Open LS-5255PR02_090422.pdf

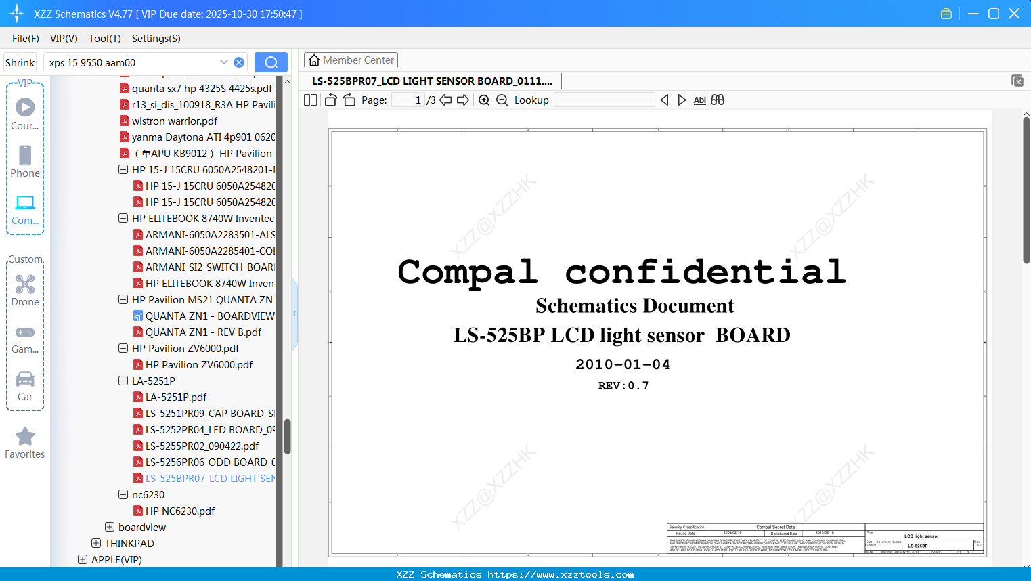196,446
